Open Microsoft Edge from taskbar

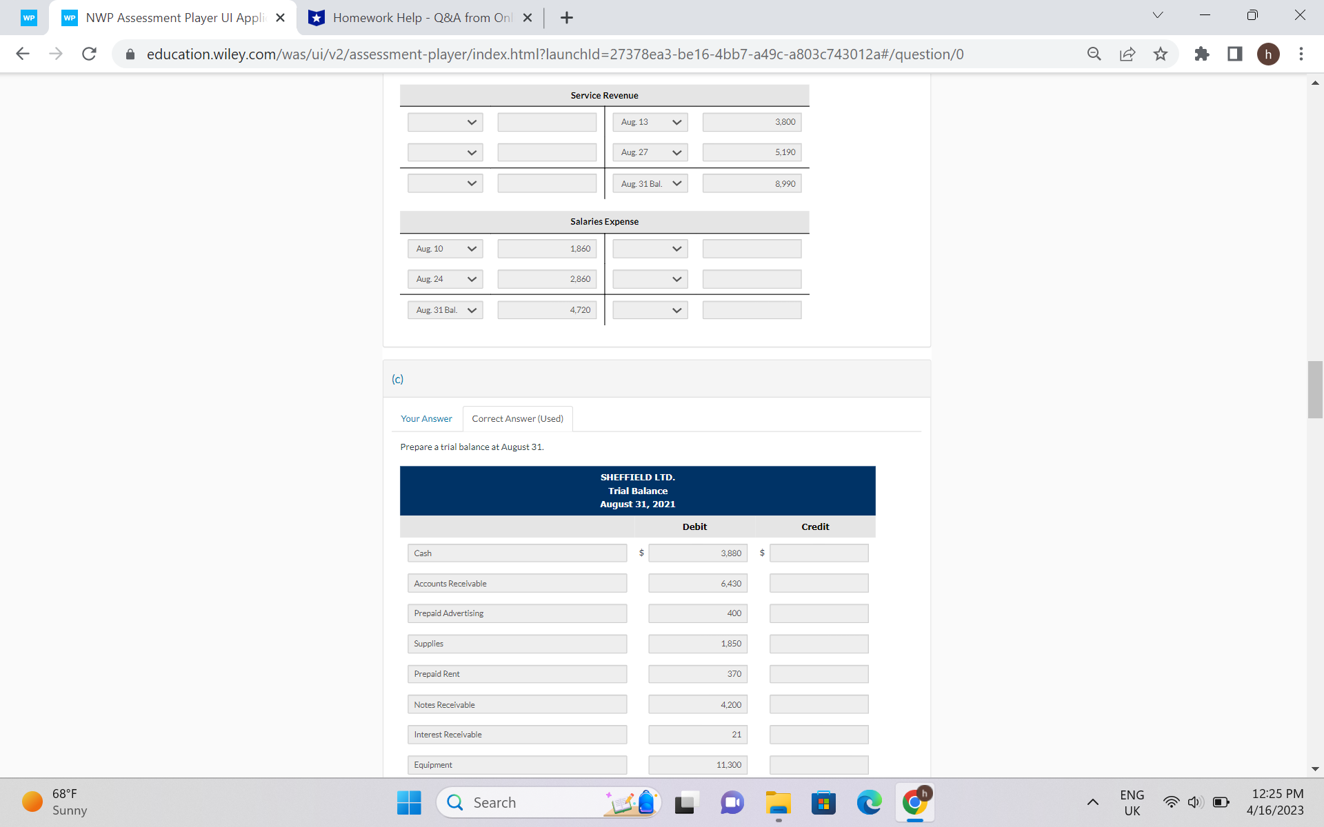click(869, 803)
